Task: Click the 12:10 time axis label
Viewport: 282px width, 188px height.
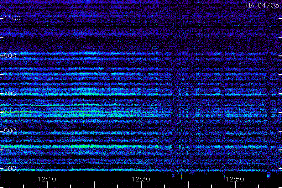Action: [x=47, y=179]
